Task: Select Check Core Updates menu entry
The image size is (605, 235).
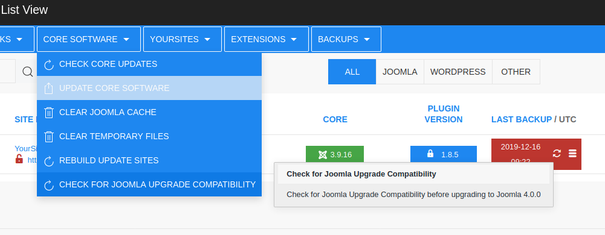Action: point(149,64)
